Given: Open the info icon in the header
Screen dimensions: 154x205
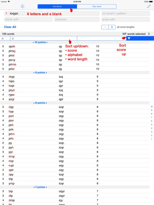Looking at the screenshot, I should tap(22, 6).
